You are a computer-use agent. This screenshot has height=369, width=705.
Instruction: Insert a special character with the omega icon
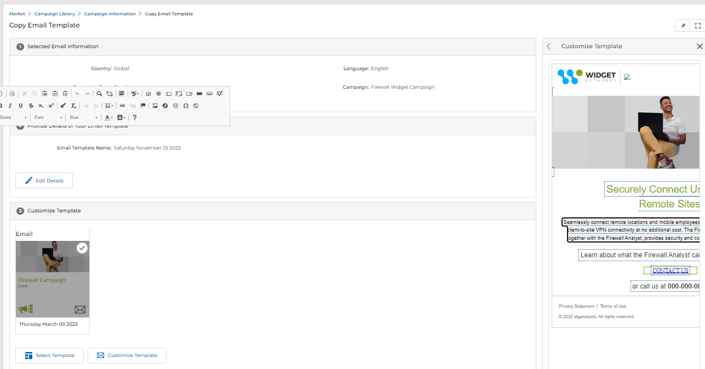click(x=186, y=106)
